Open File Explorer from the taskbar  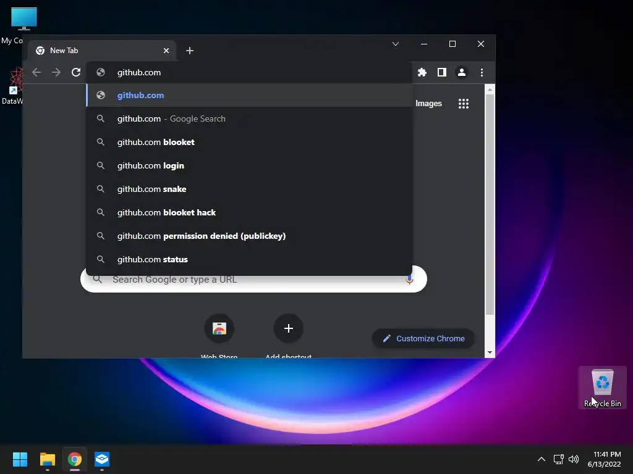pos(47,459)
